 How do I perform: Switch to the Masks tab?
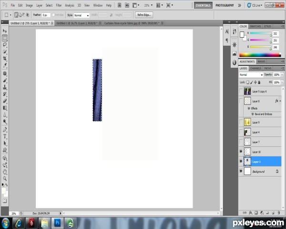pos(261,62)
